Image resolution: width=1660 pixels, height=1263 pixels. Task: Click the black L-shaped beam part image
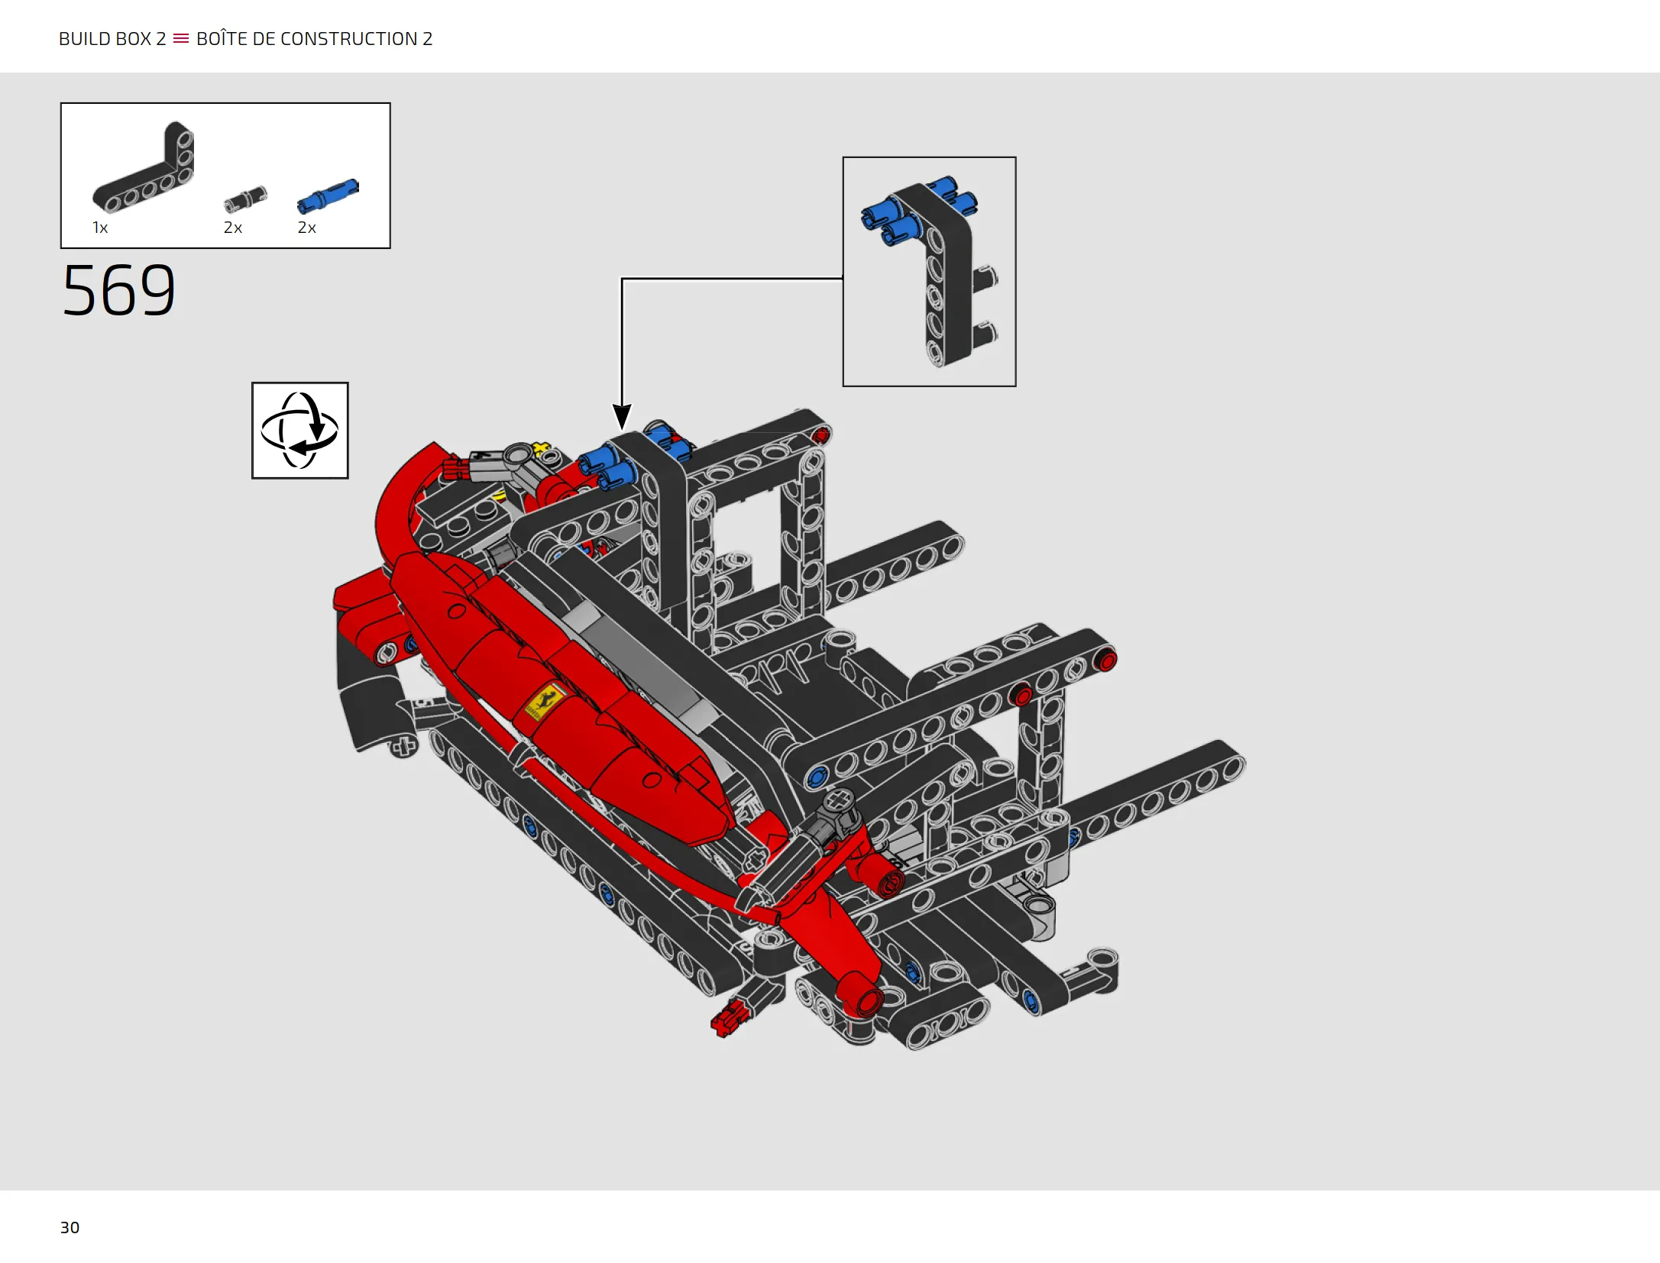tap(144, 166)
